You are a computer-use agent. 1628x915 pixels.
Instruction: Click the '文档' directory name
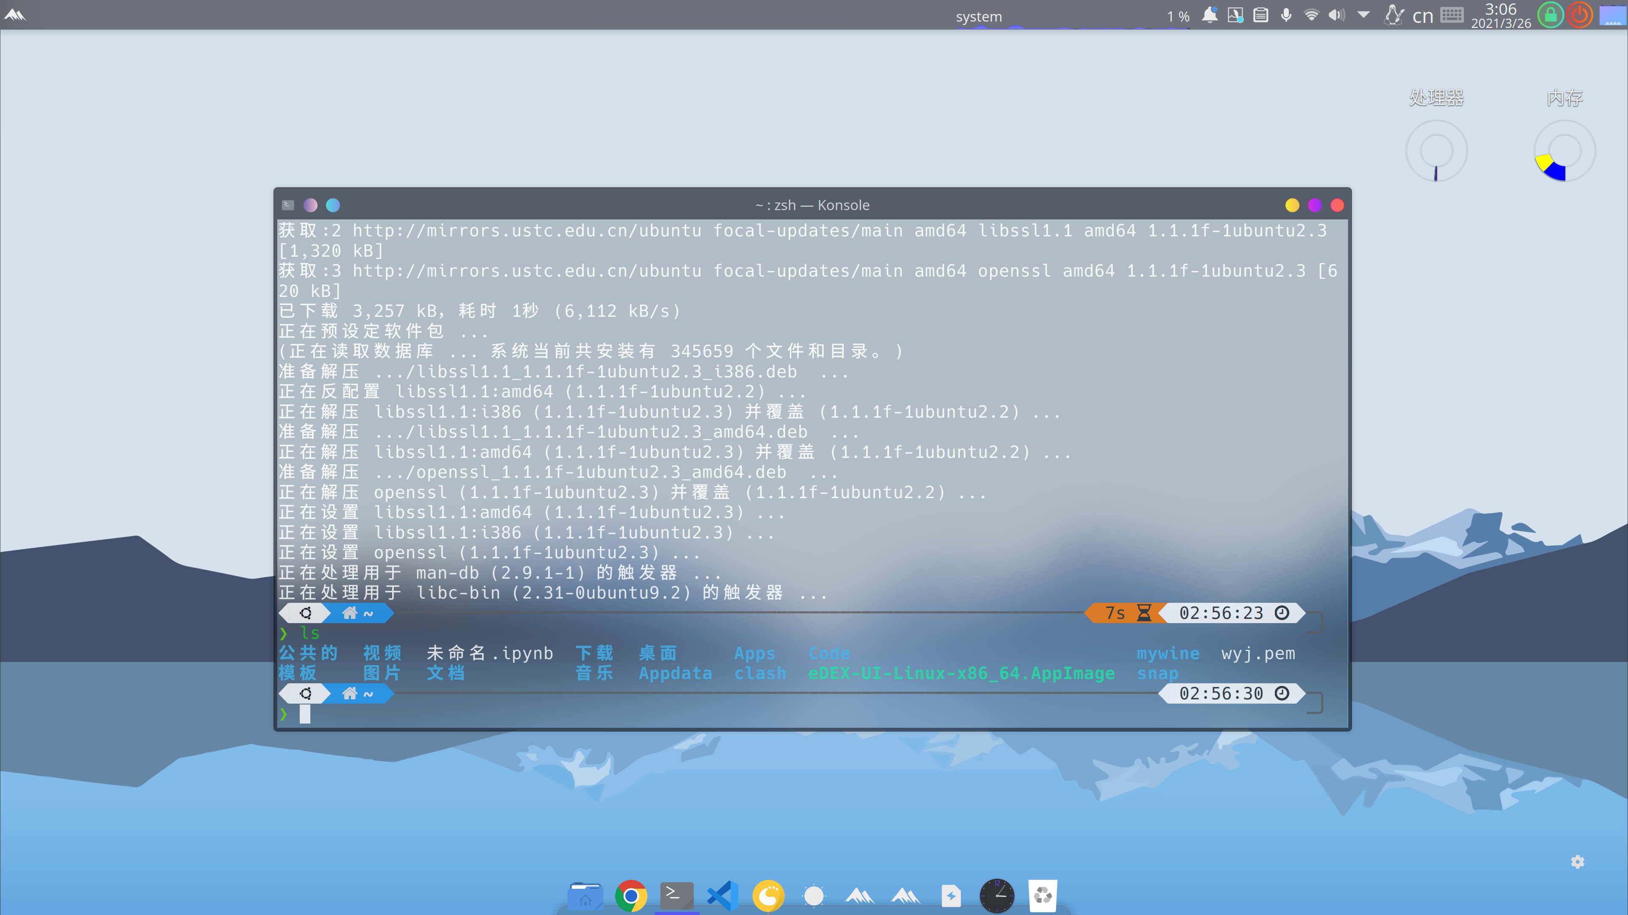coord(446,673)
